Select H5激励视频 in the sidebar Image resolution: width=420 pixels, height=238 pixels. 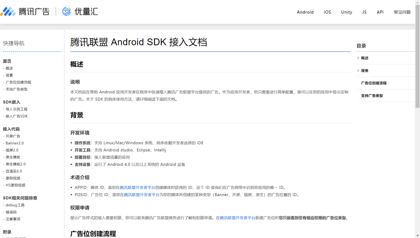click(x=15, y=185)
